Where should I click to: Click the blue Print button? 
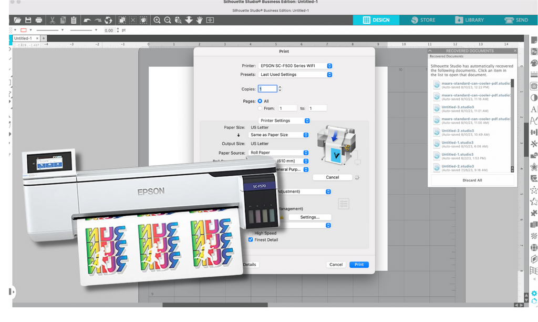coord(359,265)
